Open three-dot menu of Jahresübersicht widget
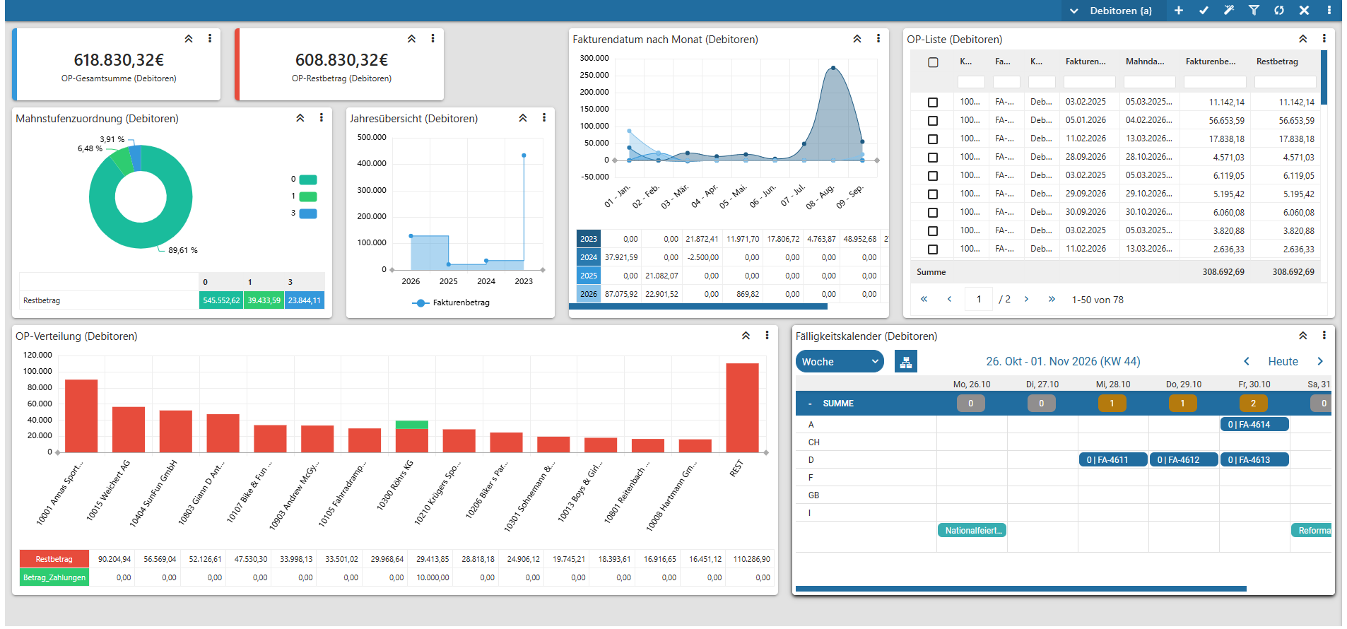 [x=543, y=118]
